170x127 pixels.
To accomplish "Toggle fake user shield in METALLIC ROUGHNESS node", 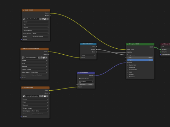I will tap(39, 58).
